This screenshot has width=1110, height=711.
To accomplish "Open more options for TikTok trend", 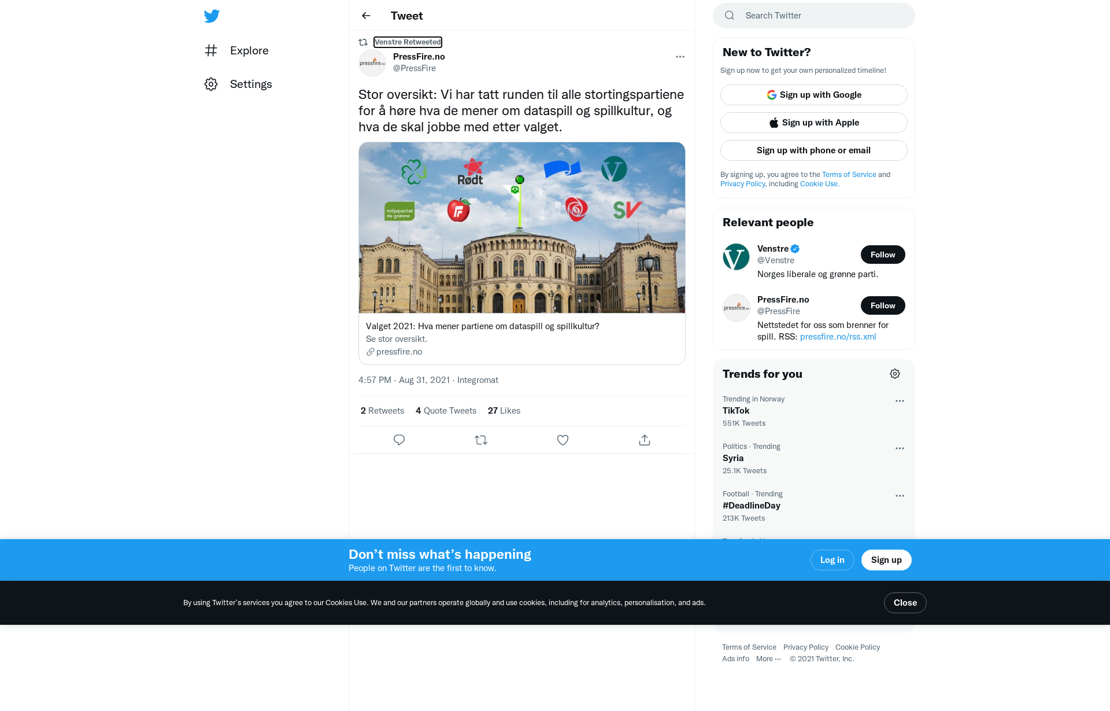I will pyautogui.click(x=900, y=401).
